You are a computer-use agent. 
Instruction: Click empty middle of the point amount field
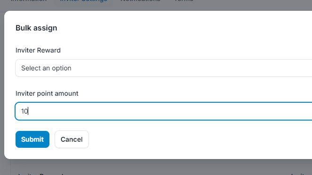[164, 111]
